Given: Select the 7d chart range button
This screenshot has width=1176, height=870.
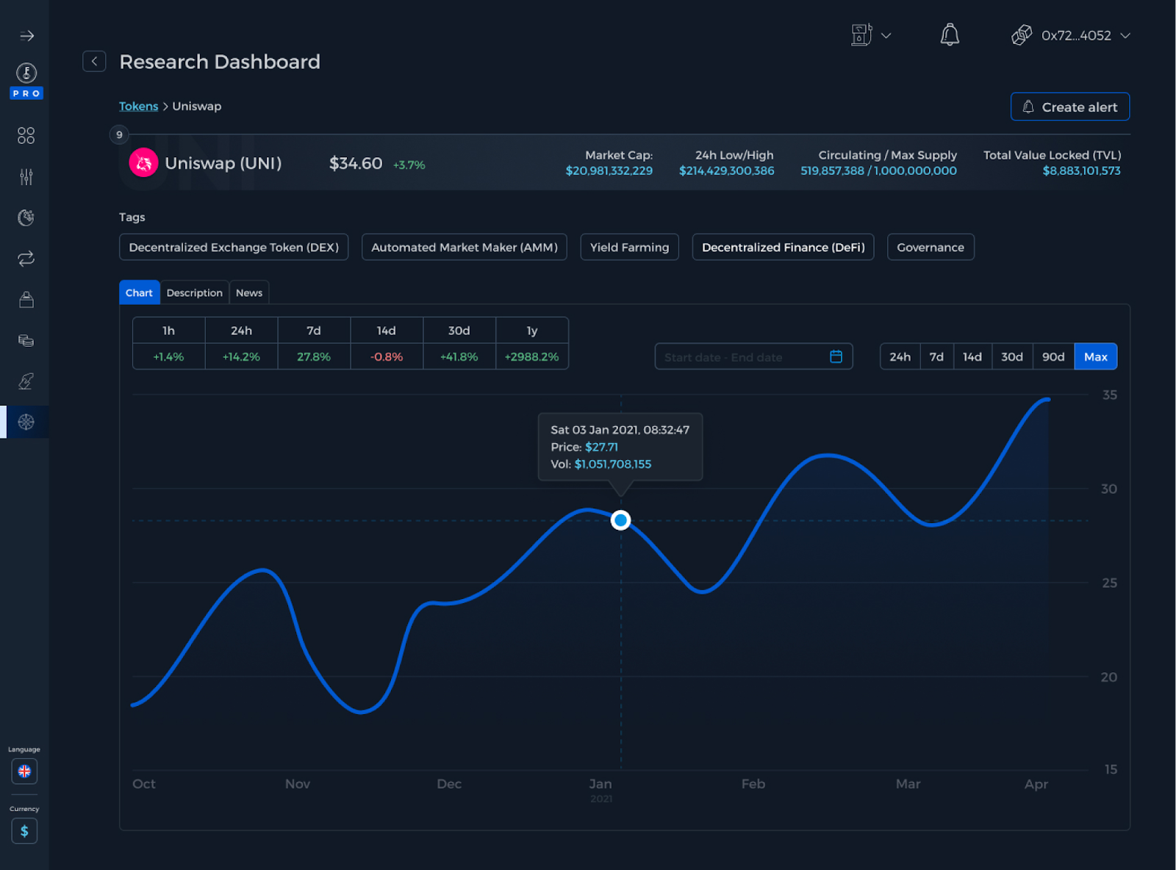Looking at the screenshot, I should pyautogui.click(x=936, y=356).
